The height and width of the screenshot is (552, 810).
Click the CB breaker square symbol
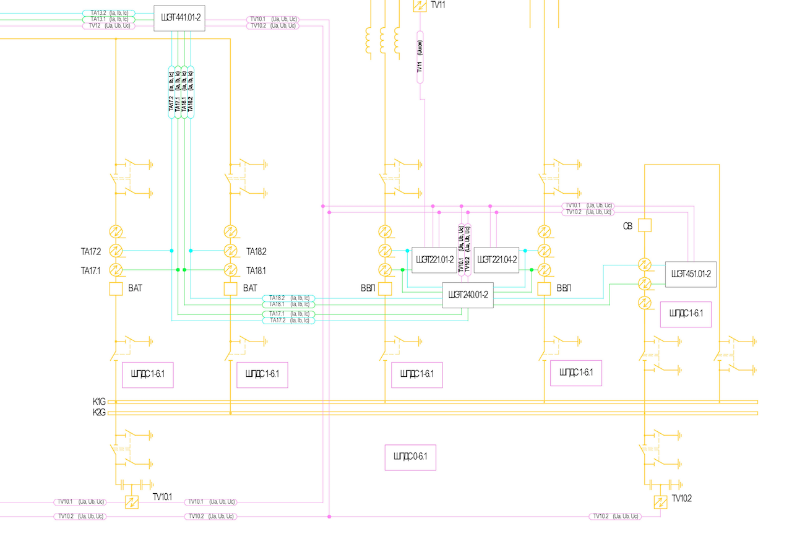coord(645,225)
